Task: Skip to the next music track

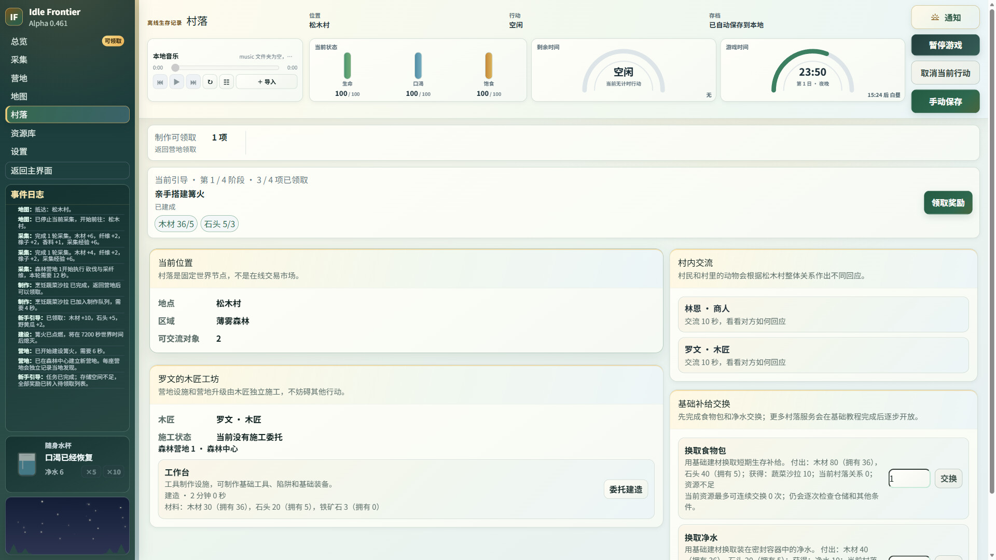Action: coord(193,82)
